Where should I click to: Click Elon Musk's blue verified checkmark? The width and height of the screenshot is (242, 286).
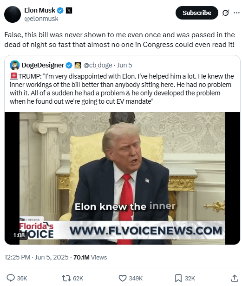(60, 11)
